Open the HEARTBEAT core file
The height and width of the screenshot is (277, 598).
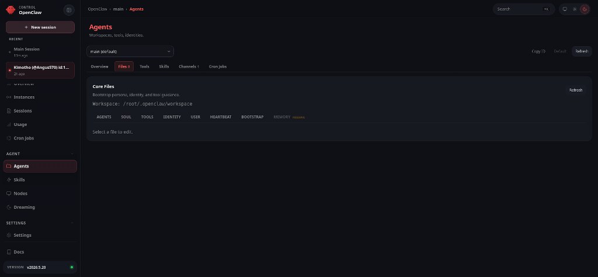[x=220, y=117]
